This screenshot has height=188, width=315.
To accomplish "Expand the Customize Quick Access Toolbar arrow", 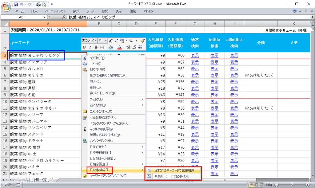I will (52, 4).
